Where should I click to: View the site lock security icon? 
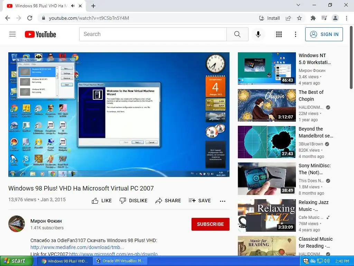tap(44, 18)
